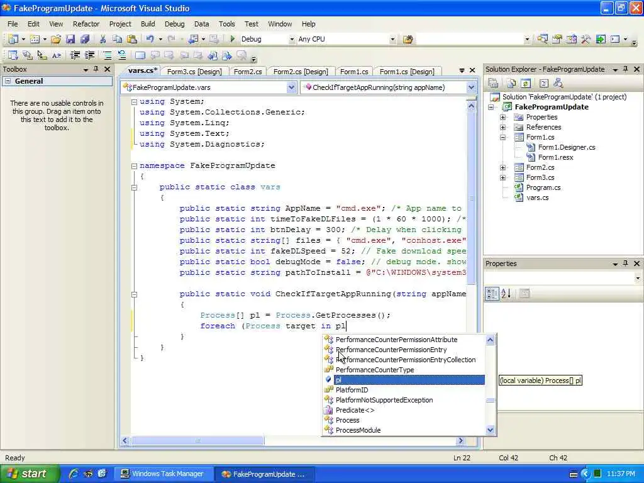Screen dimensions: 644x483
Task: Open the File menu
Action: pos(13,24)
